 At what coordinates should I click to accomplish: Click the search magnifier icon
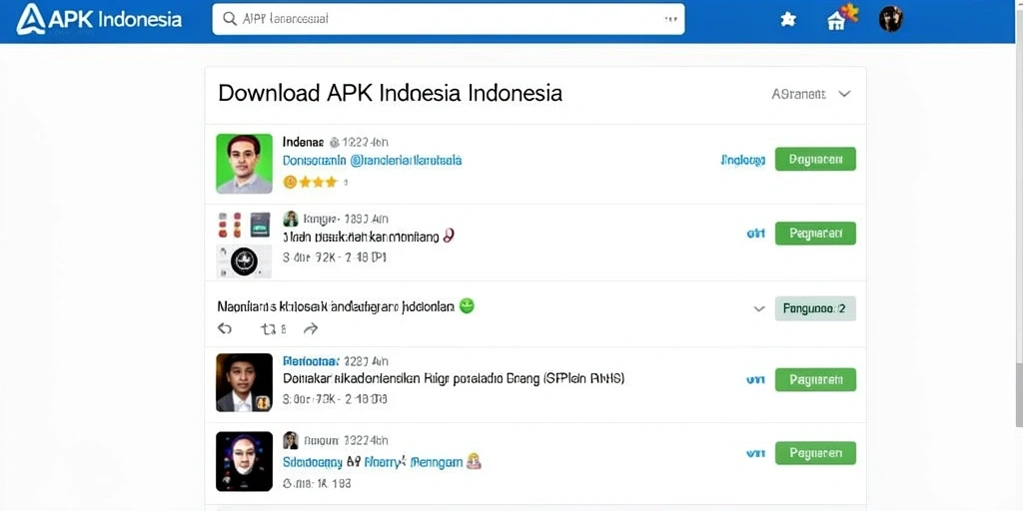230,19
